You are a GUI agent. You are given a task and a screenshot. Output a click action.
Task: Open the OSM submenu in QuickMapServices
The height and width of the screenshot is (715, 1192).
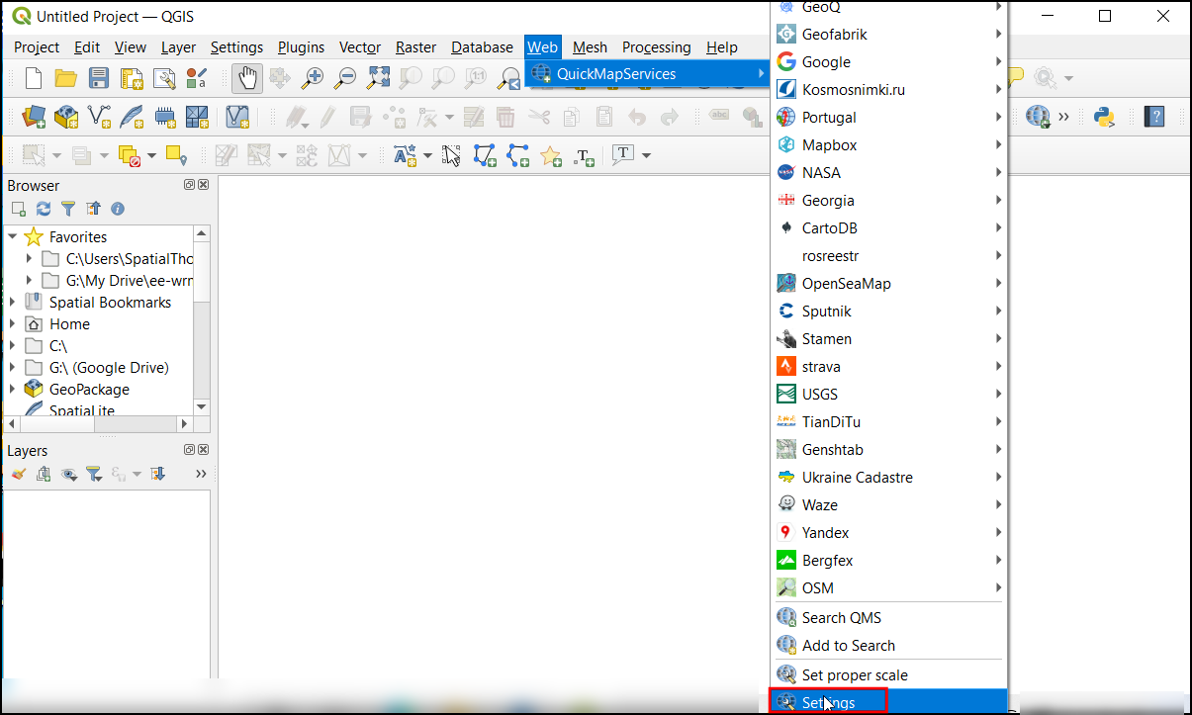[889, 587]
